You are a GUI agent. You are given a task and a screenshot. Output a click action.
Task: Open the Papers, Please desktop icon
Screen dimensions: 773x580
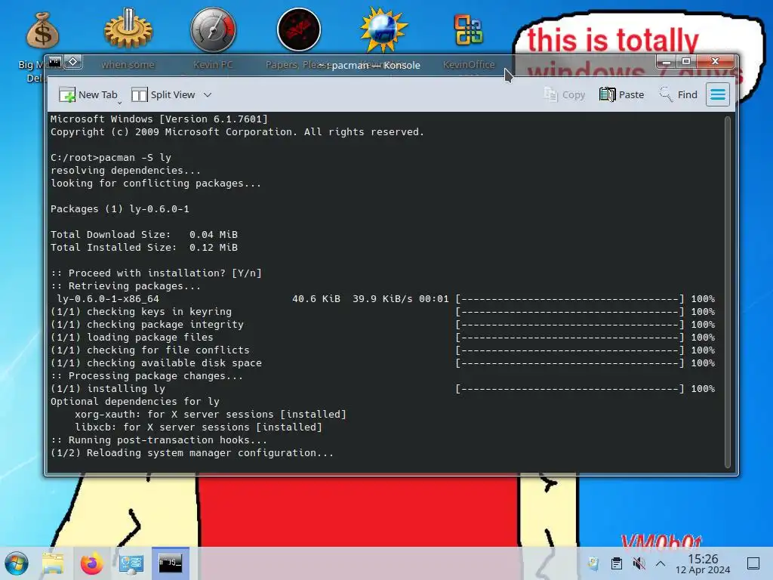(299, 30)
